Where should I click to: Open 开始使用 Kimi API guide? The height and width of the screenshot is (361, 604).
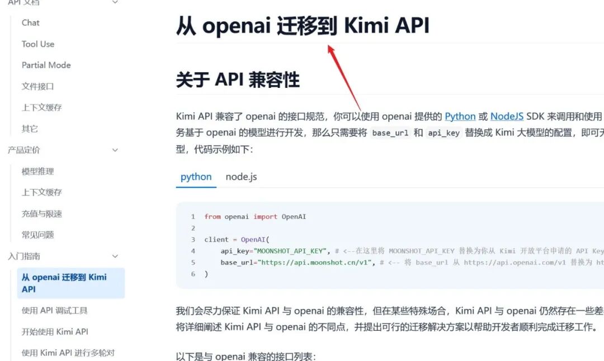click(x=55, y=332)
